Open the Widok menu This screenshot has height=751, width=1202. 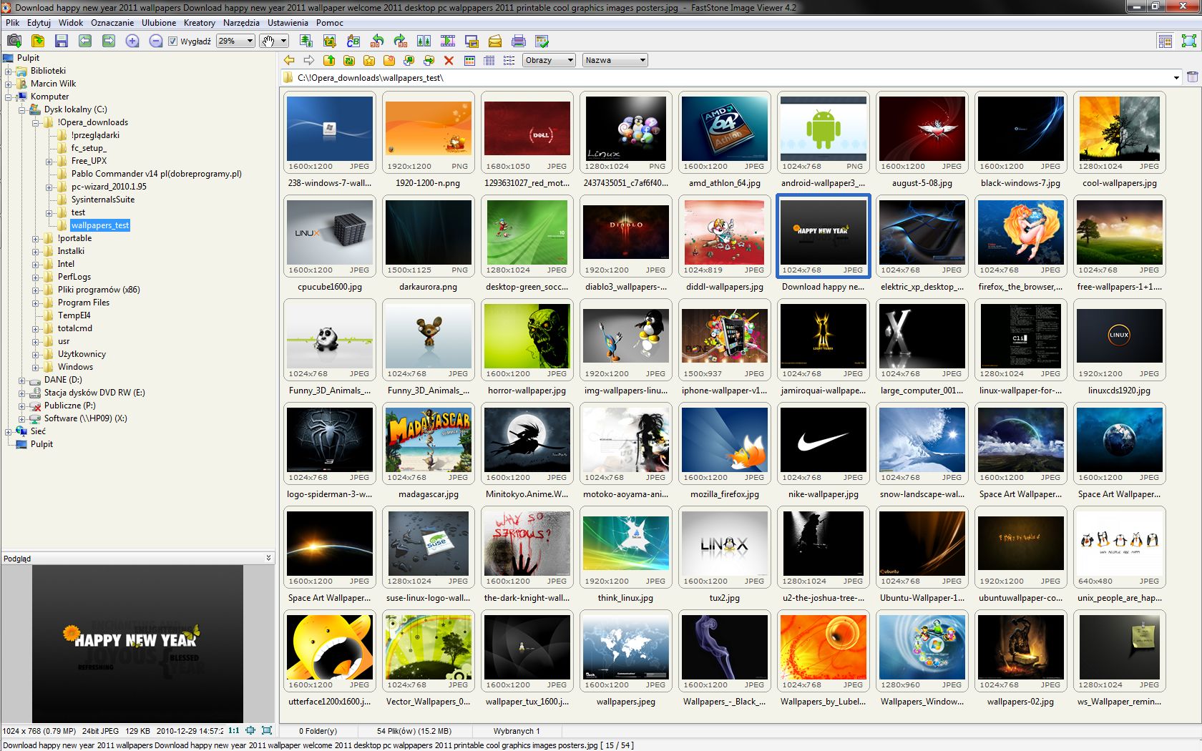(x=71, y=23)
